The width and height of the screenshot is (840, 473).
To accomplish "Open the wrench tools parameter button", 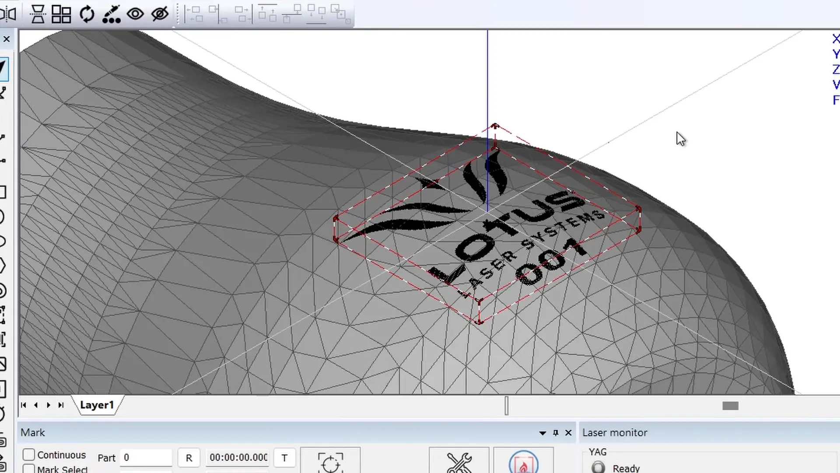I will [x=459, y=461].
